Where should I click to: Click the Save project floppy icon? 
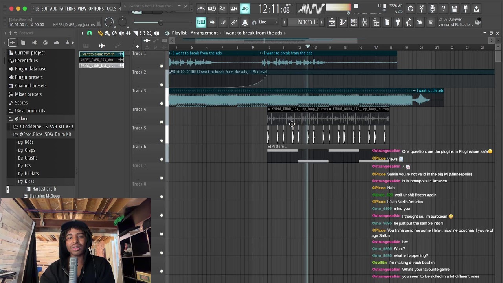455,9
